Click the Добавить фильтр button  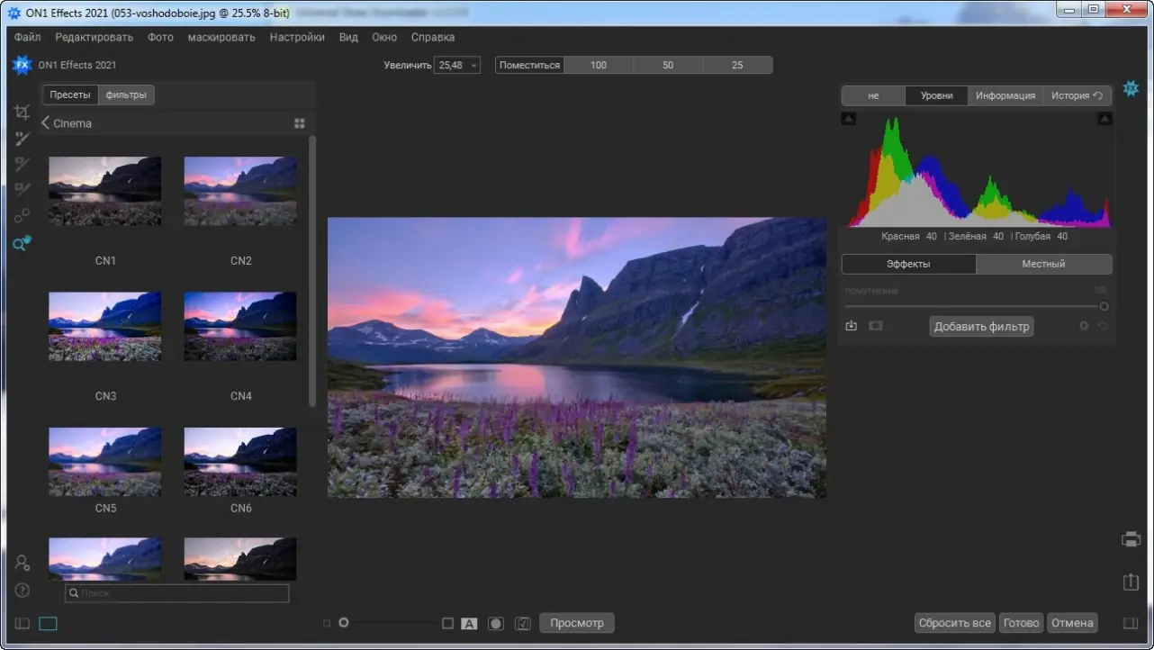point(981,326)
